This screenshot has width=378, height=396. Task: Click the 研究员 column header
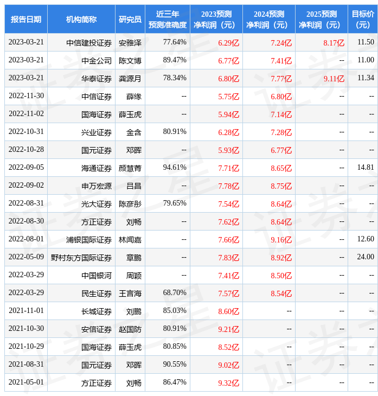pos(130,19)
